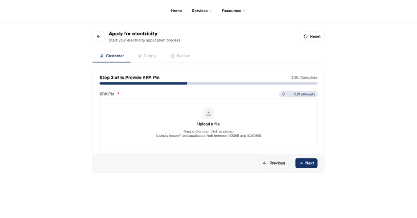Click the accepted file types description line
This screenshot has width=417, height=218.
tap(208, 135)
